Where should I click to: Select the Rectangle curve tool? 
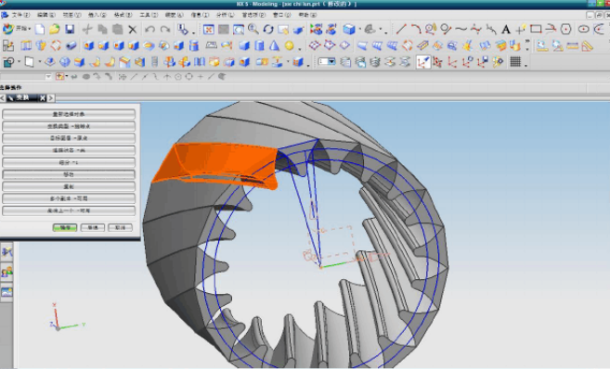coord(536,29)
